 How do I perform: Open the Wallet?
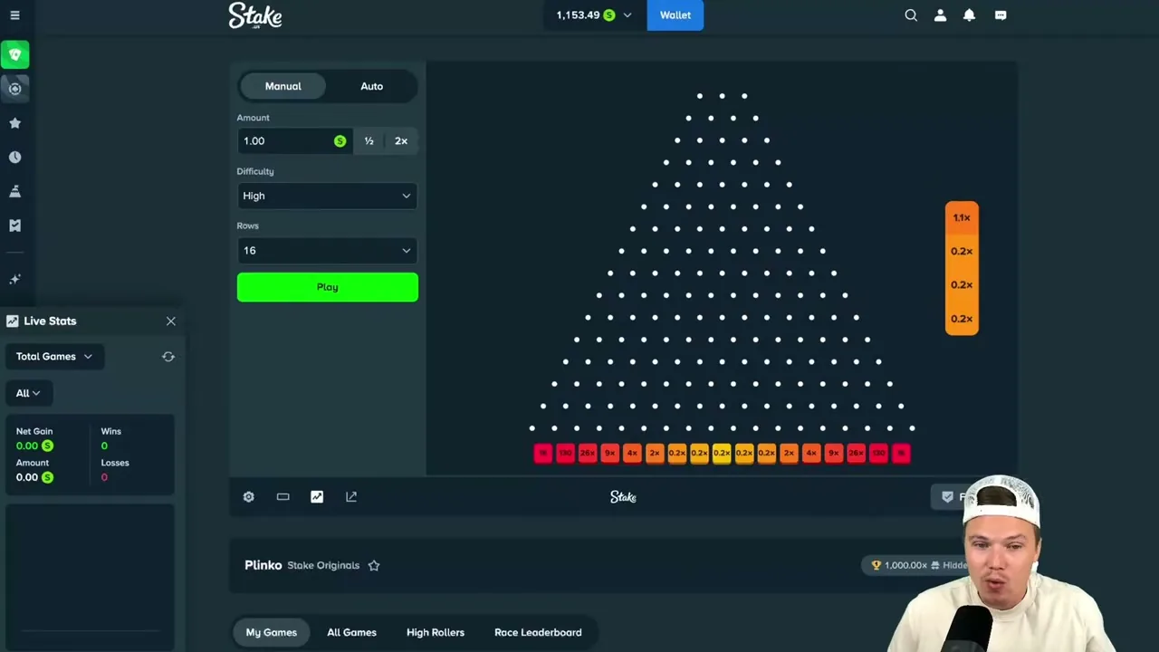pos(675,15)
